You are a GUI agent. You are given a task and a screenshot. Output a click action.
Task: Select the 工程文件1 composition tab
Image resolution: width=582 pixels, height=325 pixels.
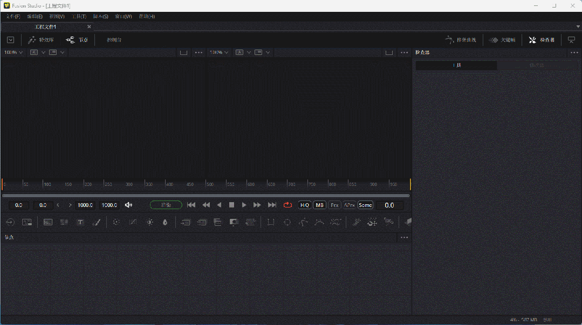[x=45, y=27]
